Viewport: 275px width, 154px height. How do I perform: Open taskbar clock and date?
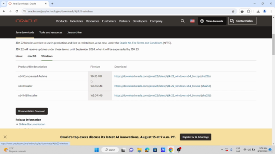(262, 150)
